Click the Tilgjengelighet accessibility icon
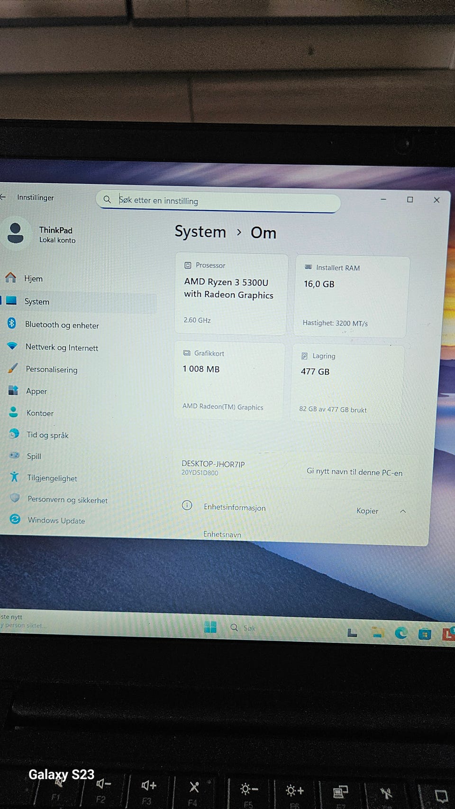 pos(15,476)
